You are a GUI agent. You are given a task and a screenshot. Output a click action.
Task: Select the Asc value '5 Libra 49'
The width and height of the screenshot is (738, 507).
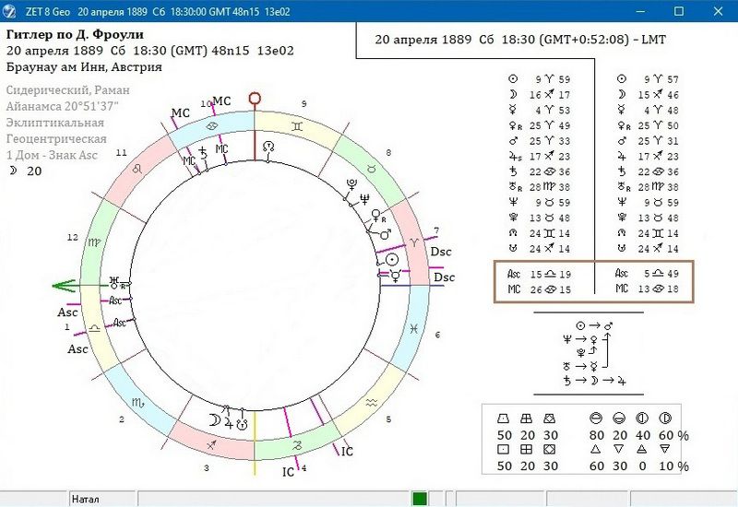tap(648, 273)
